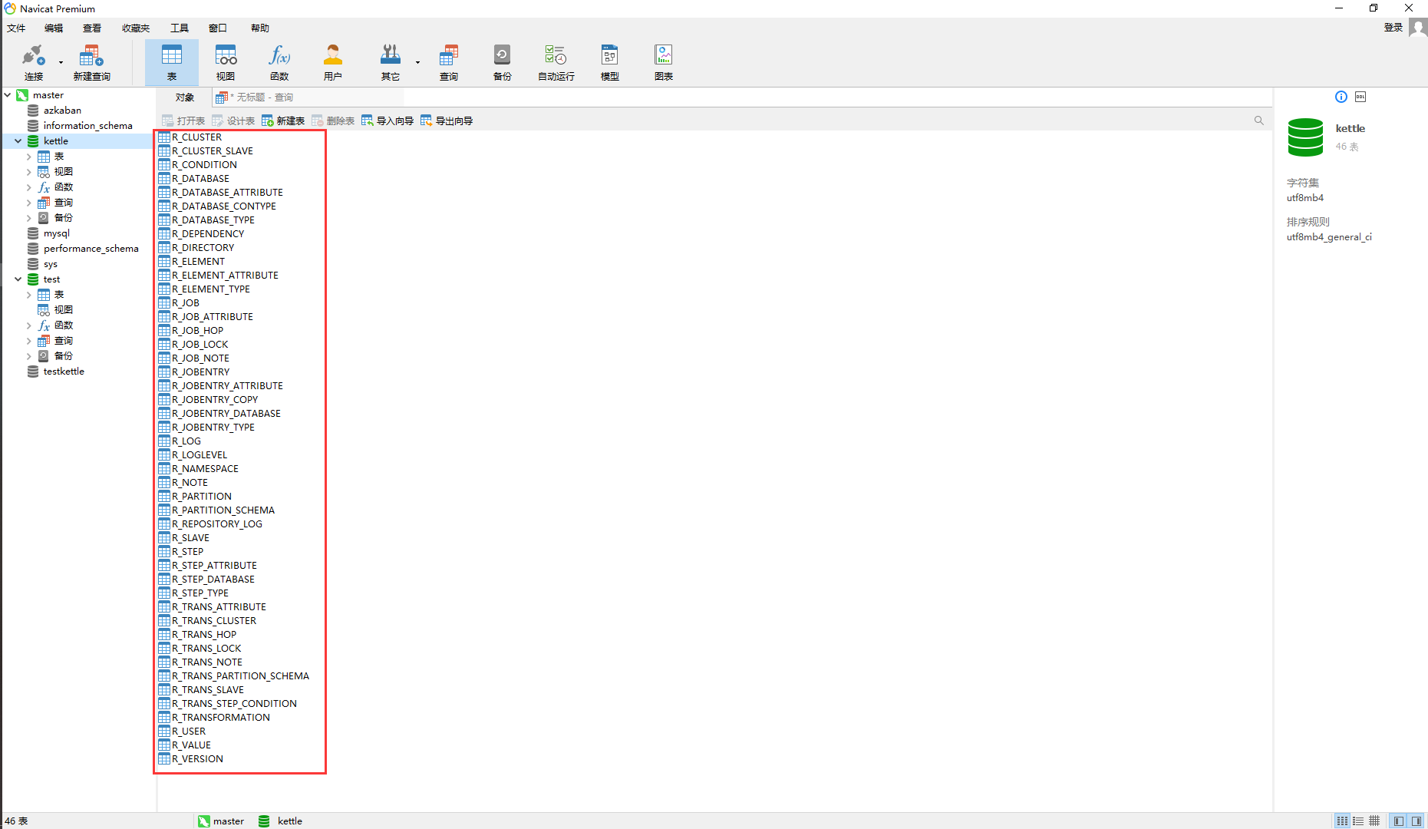This screenshot has width=1428, height=829.
Task: Select the testkettle database
Action: [64, 372]
